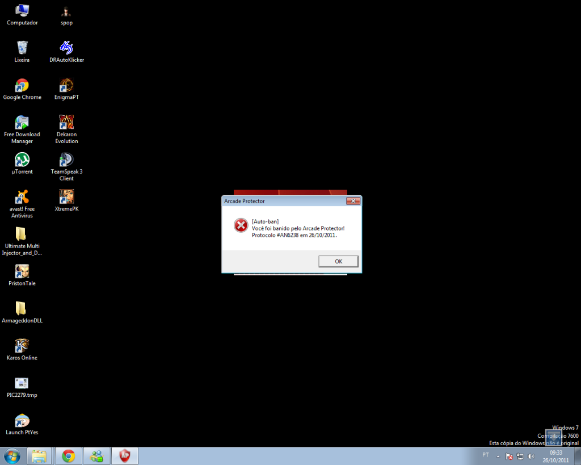The height and width of the screenshot is (465, 581).
Task: Show hidden icons in system tray
Action: 498,456
